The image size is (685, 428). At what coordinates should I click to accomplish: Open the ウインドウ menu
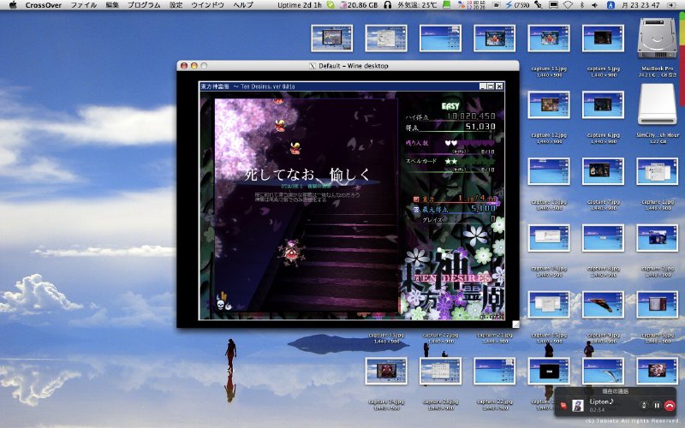pos(207,5)
